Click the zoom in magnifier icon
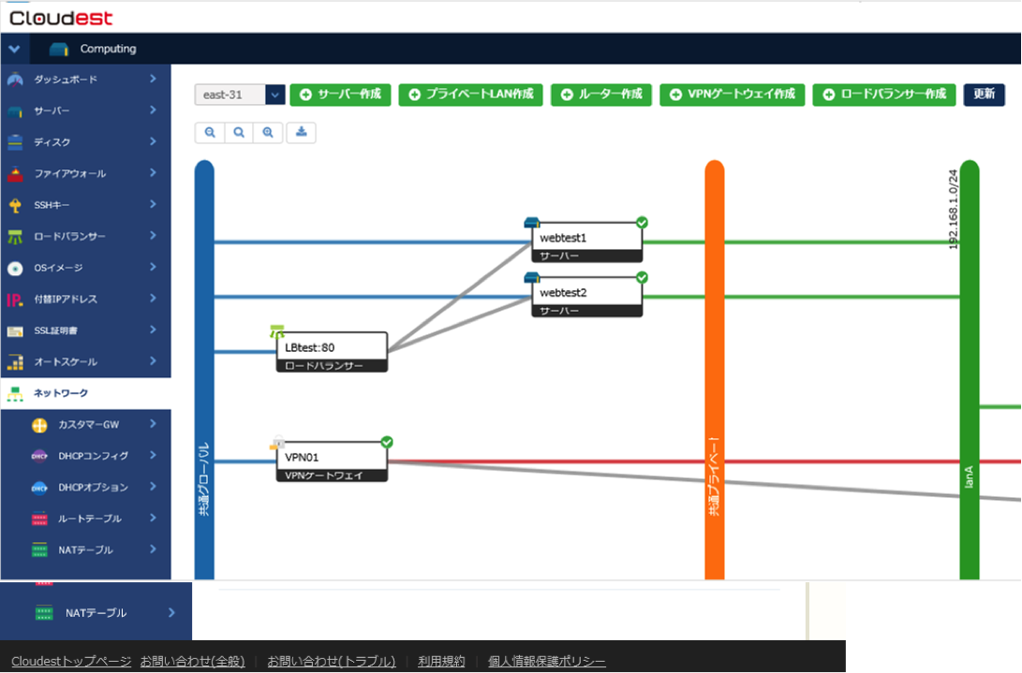The image size is (1022, 673). (x=268, y=133)
